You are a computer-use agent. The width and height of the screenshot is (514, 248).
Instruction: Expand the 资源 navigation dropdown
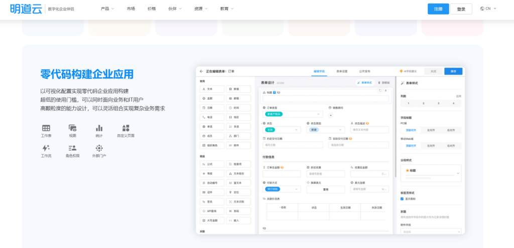click(201, 9)
